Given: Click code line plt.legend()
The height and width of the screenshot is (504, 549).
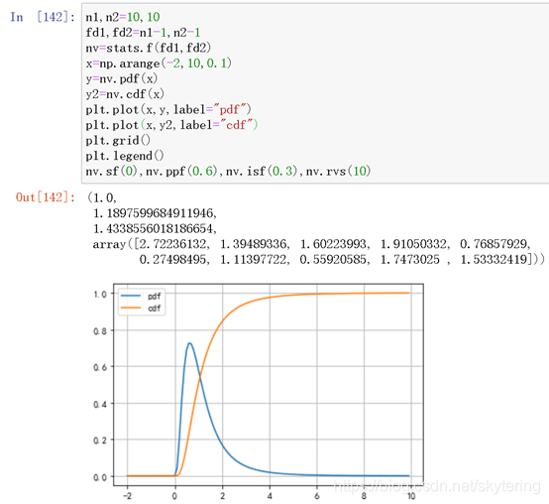Looking at the screenshot, I should [125, 156].
